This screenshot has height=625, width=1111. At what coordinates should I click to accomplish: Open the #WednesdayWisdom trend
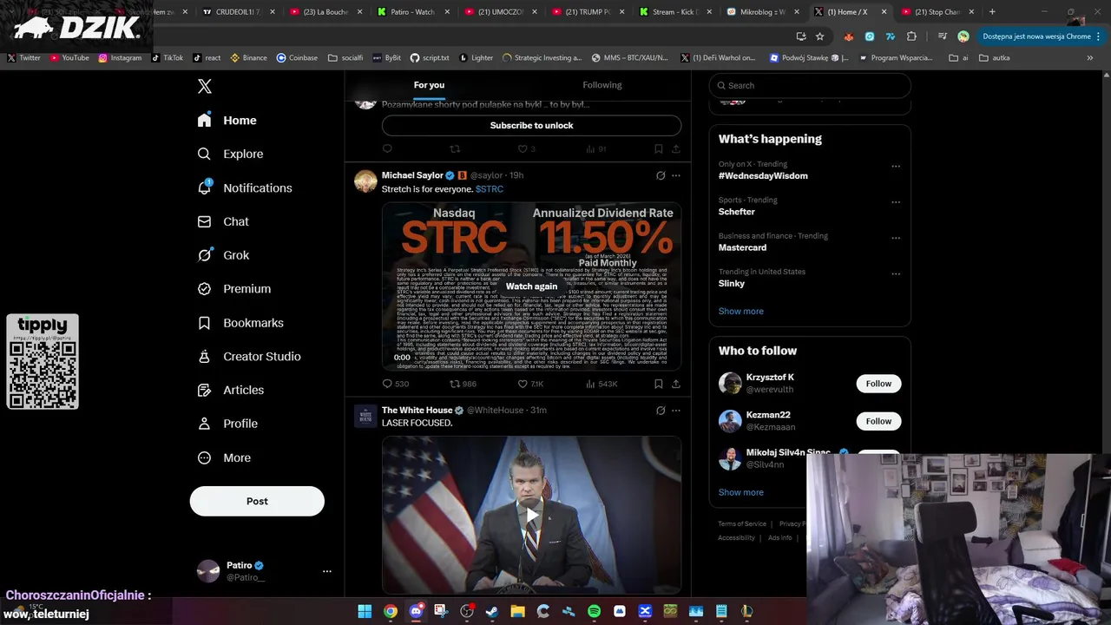coord(763,176)
